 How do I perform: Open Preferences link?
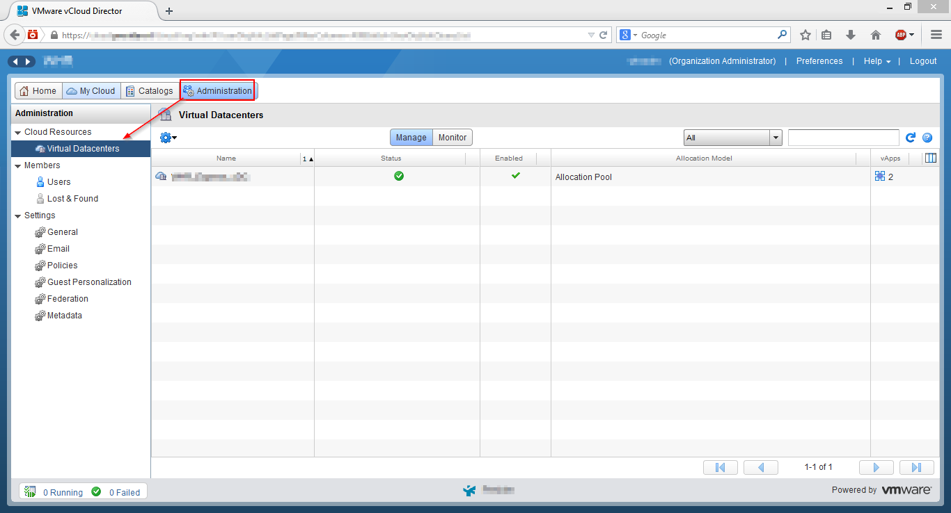(819, 61)
